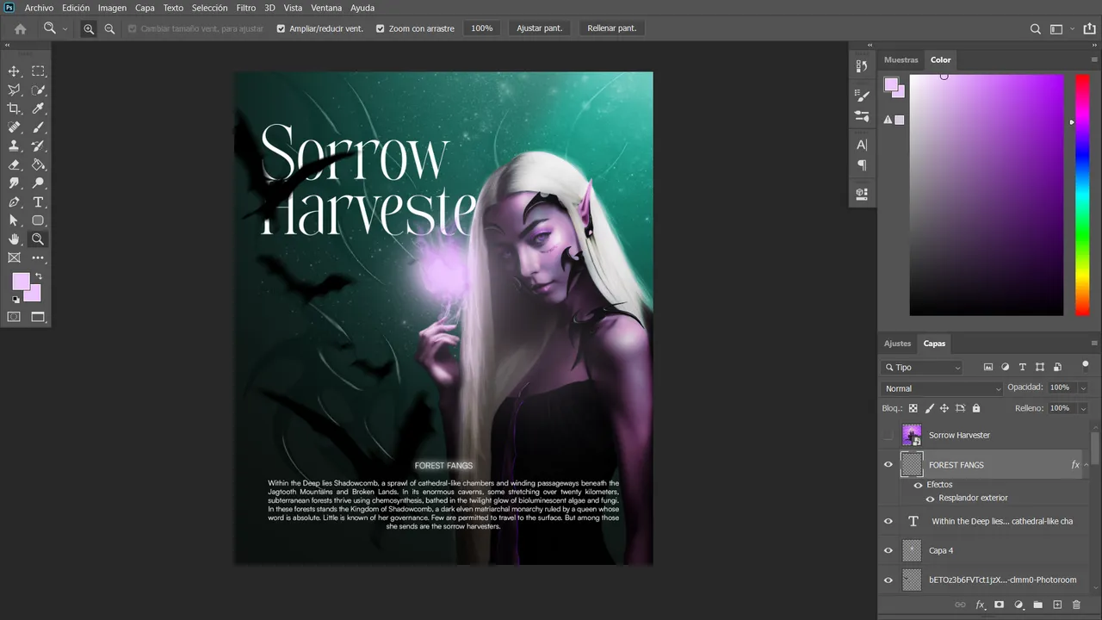The image size is (1102, 620).
Task: Add layer mask icon in Capas panel
Action: pos(999,605)
